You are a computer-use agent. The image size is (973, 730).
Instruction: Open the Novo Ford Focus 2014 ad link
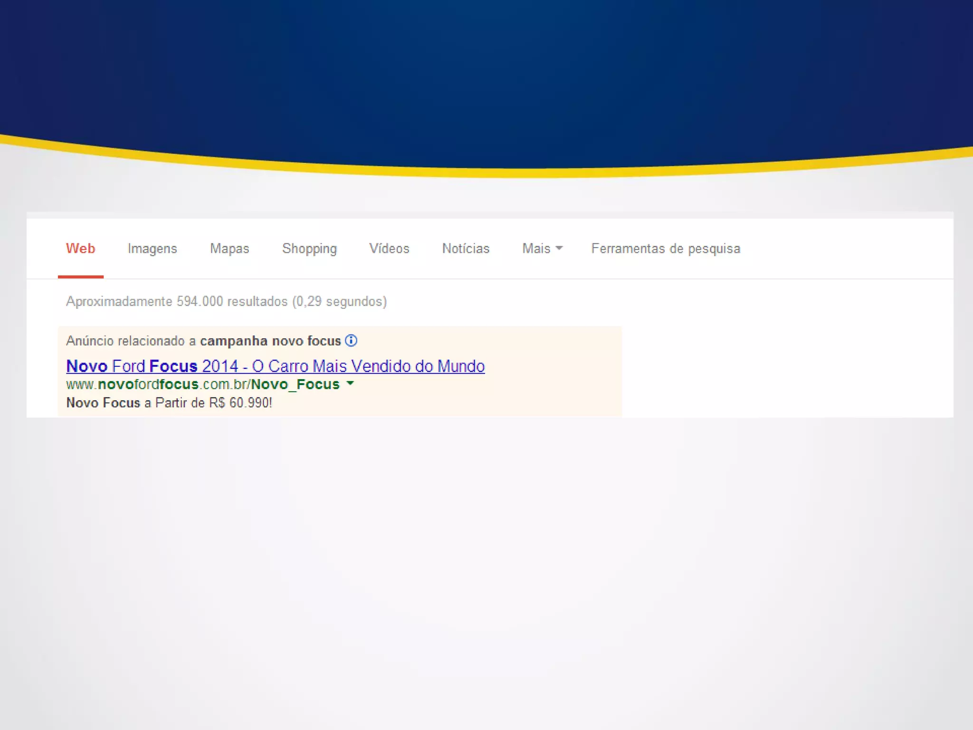coord(275,366)
